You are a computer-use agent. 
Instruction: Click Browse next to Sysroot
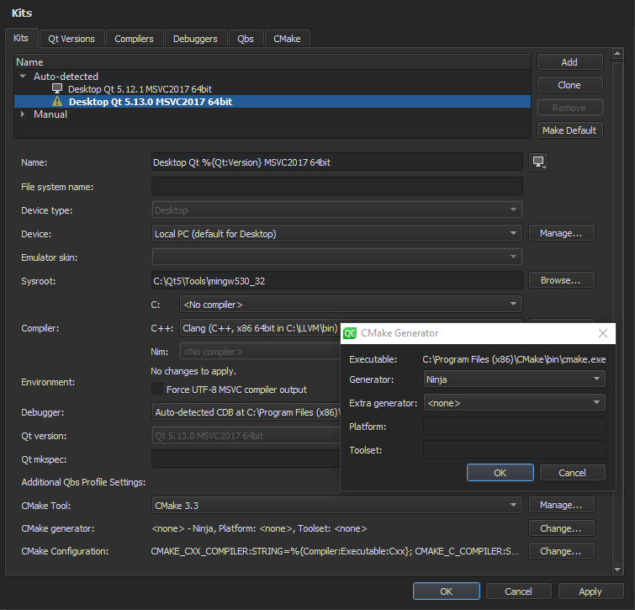pyautogui.click(x=561, y=280)
